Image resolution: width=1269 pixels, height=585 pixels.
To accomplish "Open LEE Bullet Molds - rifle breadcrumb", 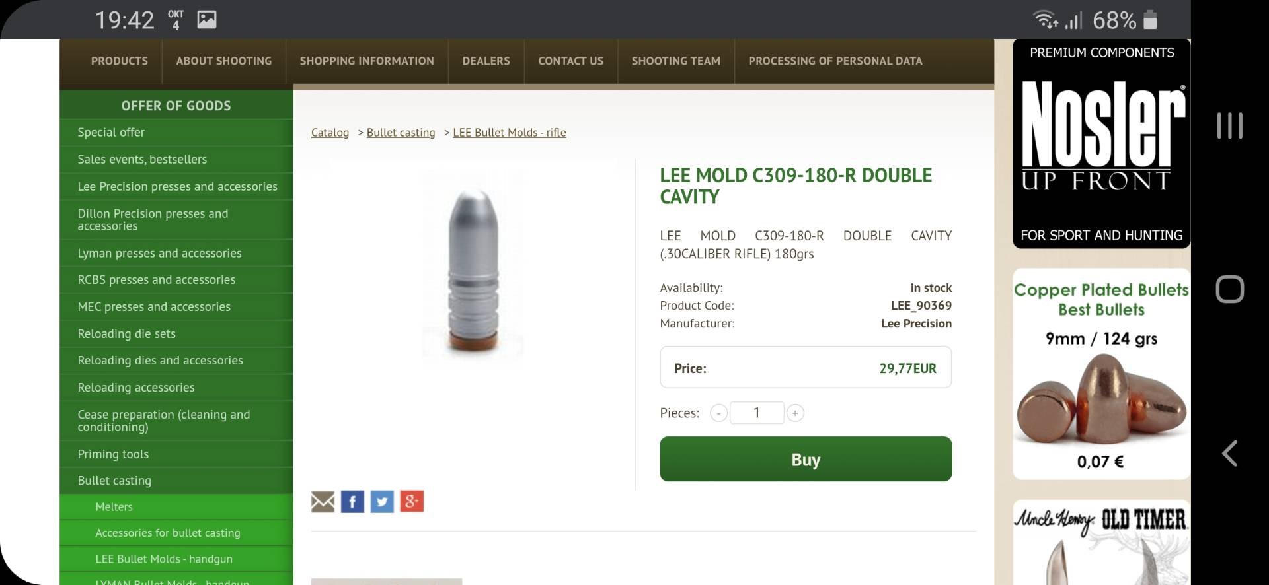I will pos(509,133).
